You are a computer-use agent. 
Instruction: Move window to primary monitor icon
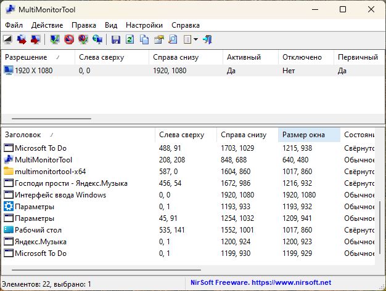[36, 39]
